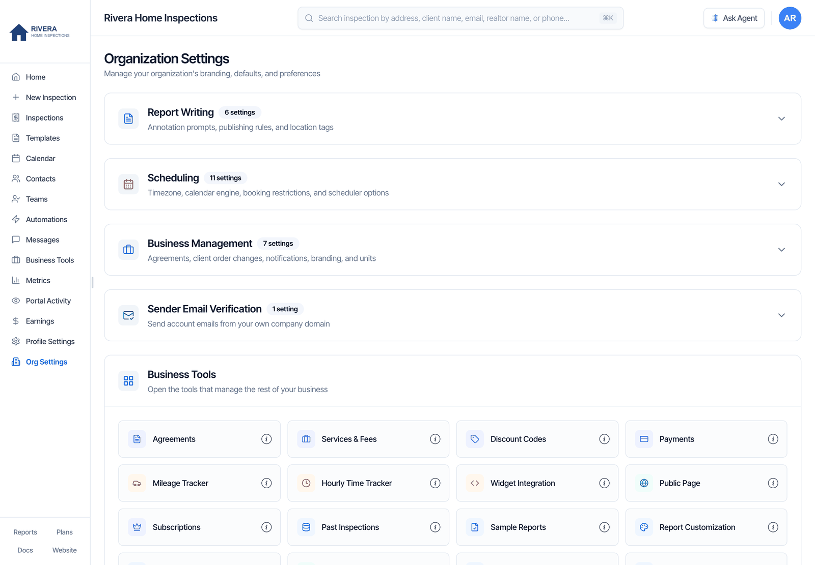The image size is (815, 565).
Task: Click the Messages chat bubble icon
Action: click(x=16, y=240)
